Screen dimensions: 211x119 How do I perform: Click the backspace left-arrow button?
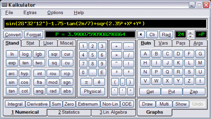pyautogui.click(x=141, y=35)
